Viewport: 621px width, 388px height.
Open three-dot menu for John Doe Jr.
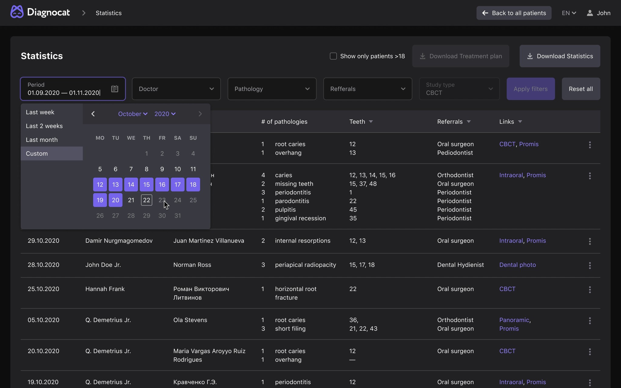click(x=589, y=266)
